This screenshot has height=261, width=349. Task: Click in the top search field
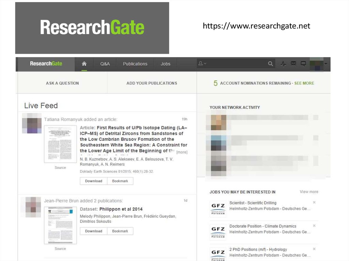coord(236,64)
